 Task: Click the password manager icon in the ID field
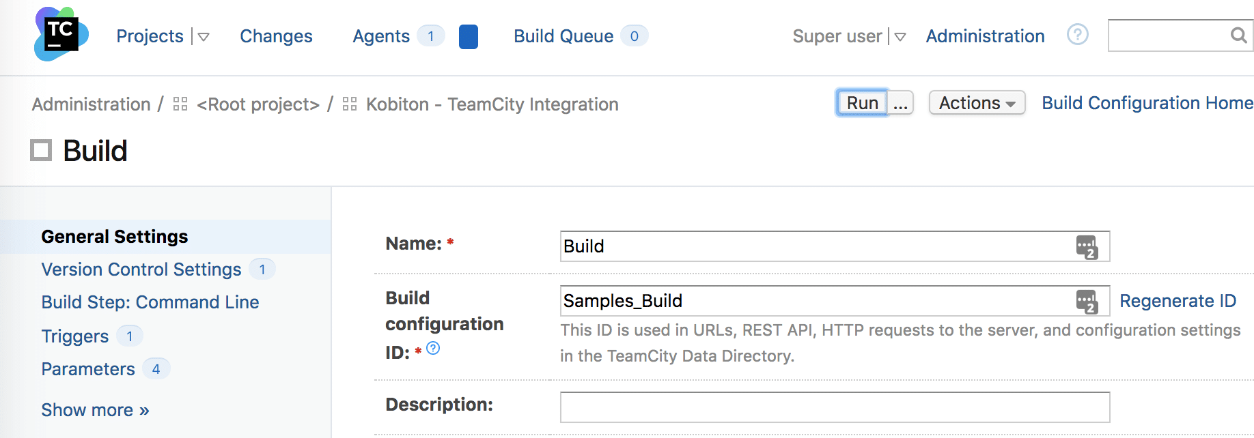click(x=1087, y=302)
